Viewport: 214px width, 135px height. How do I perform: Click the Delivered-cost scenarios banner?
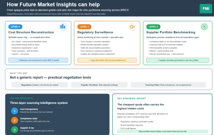pos(38,60)
